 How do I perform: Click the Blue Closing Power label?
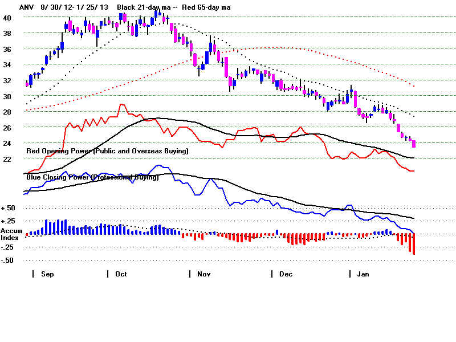92,177
